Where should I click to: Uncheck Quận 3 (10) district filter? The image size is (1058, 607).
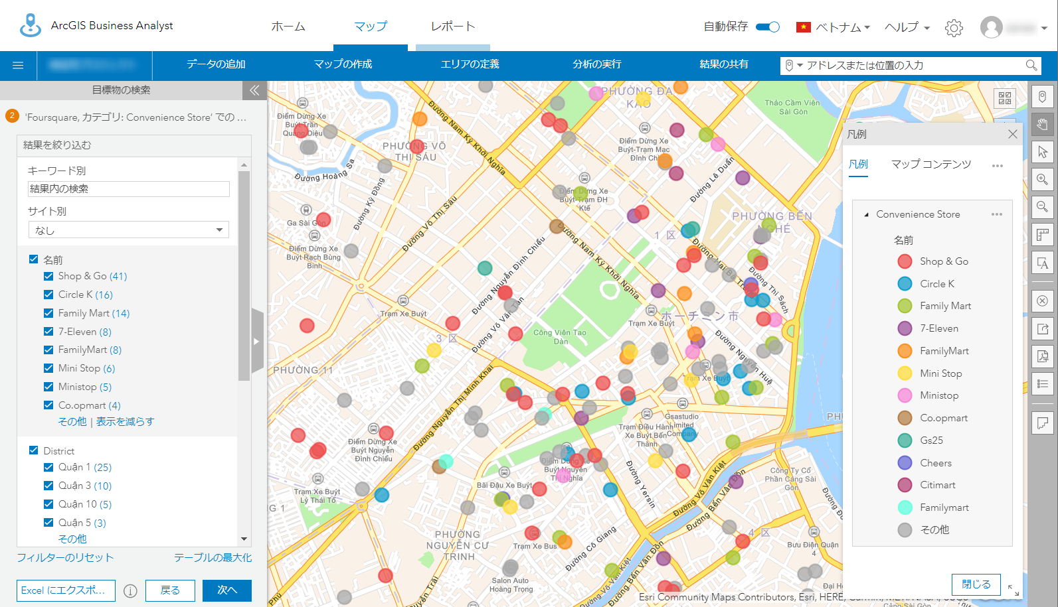click(48, 486)
